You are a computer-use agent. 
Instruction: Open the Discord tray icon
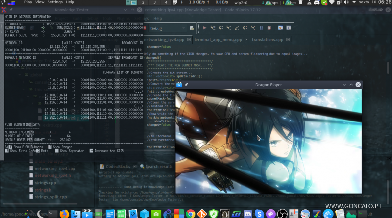[317, 2]
